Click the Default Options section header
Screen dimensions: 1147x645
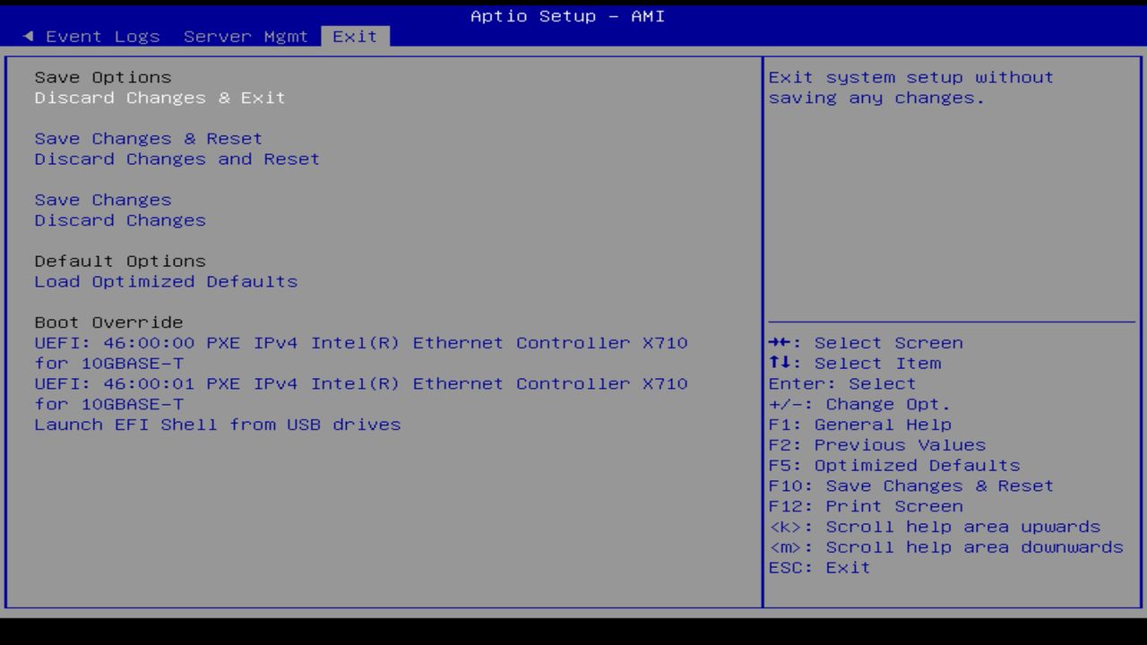tap(119, 261)
